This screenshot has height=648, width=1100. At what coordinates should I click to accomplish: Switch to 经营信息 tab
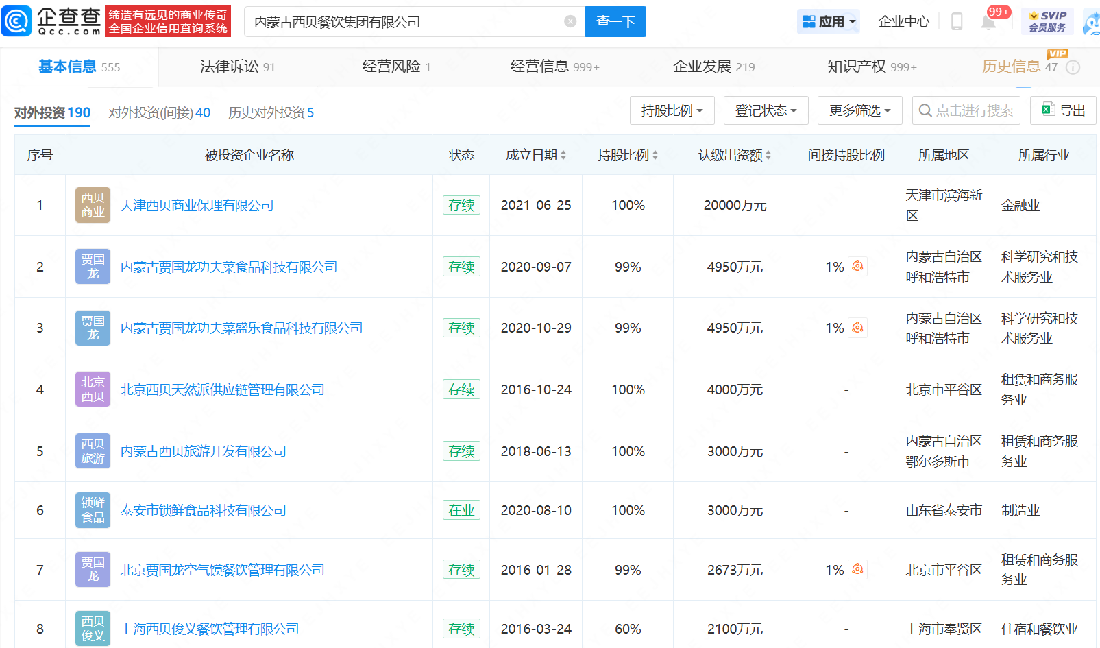coord(554,67)
